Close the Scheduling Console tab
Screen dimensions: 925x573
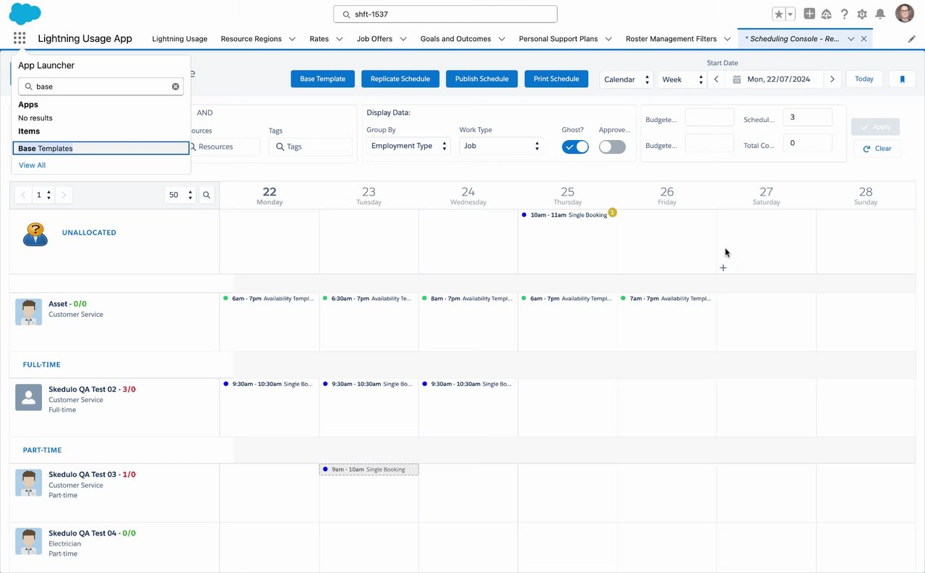pyautogui.click(x=864, y=39)
